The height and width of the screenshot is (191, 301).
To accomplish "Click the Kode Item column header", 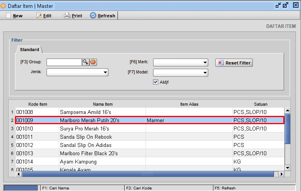I will click(37, 104).
